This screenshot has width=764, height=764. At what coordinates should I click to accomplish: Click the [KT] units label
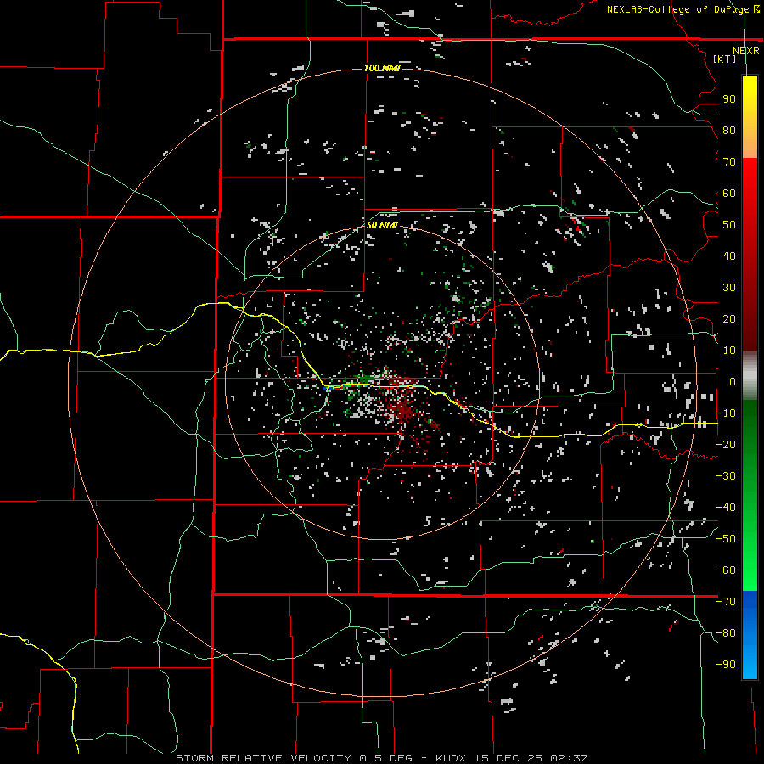[724, 59]
